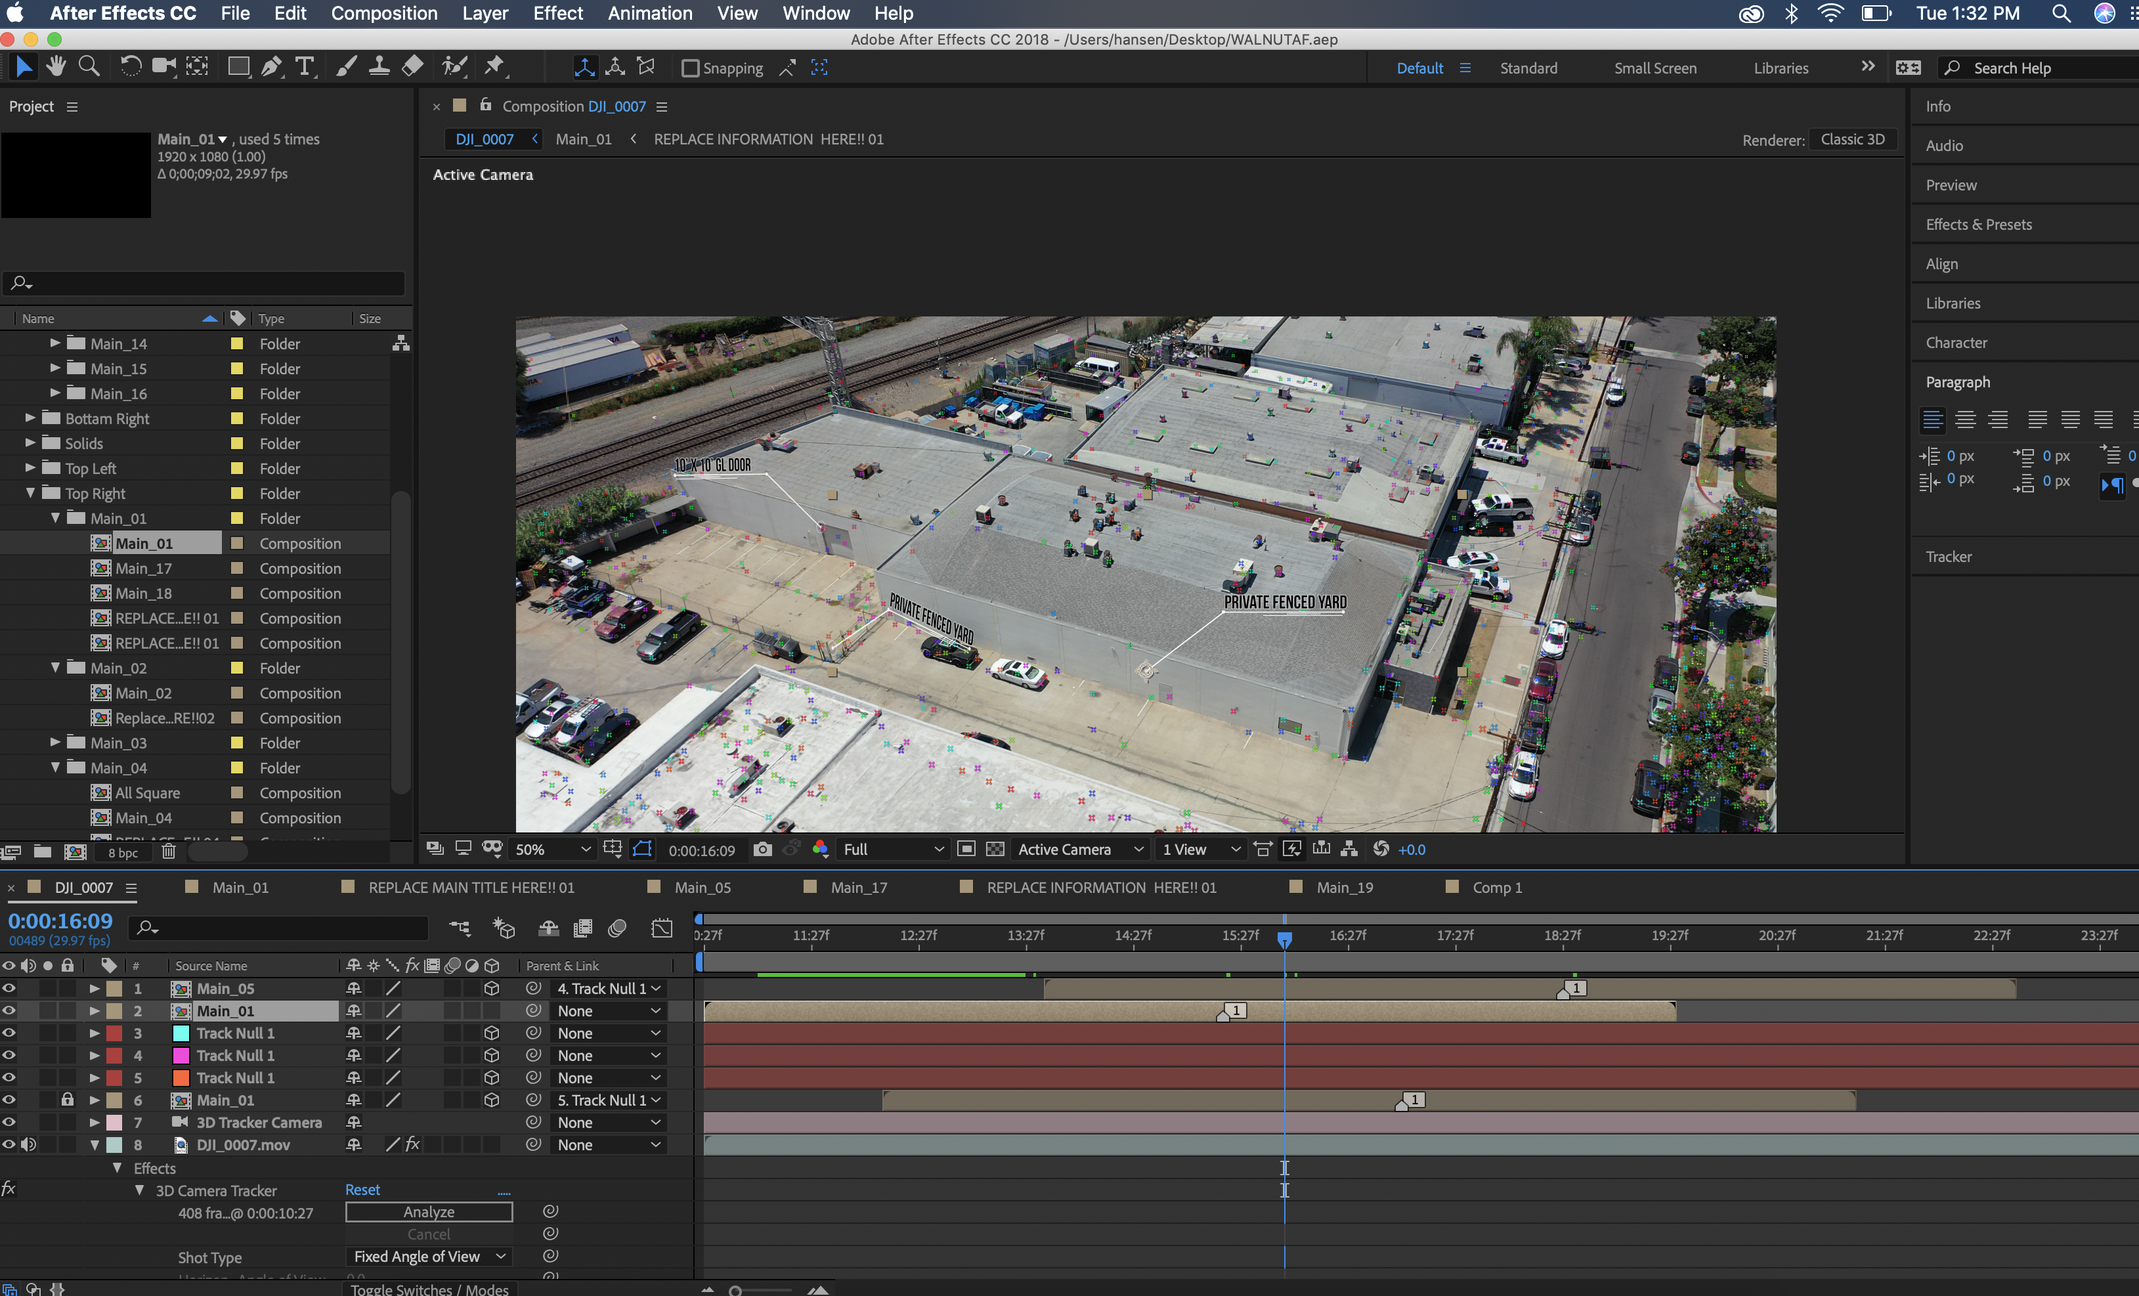Image resolution: width=2139 pixels, height=1296 pixels.
Task: Mute audio of DJI_0007.mov layer
Action: [x=28, y=1144]
